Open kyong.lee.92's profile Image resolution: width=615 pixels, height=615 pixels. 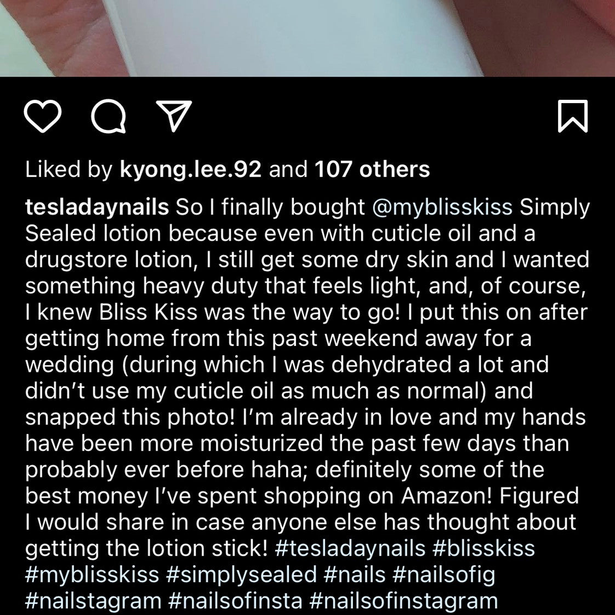[x=190, y=169]
